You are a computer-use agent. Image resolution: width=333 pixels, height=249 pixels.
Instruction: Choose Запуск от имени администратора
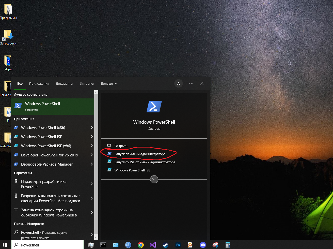[x=154, y=154]
